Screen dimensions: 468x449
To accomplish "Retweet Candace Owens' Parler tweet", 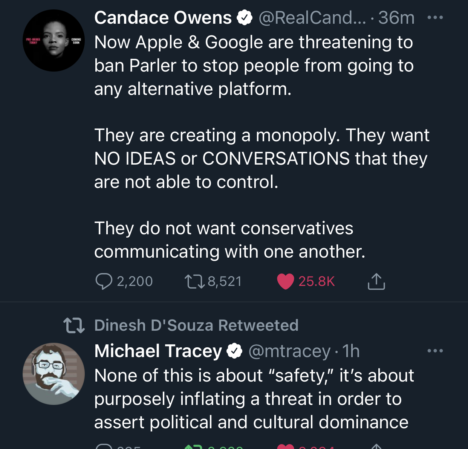I will [194, 281].
